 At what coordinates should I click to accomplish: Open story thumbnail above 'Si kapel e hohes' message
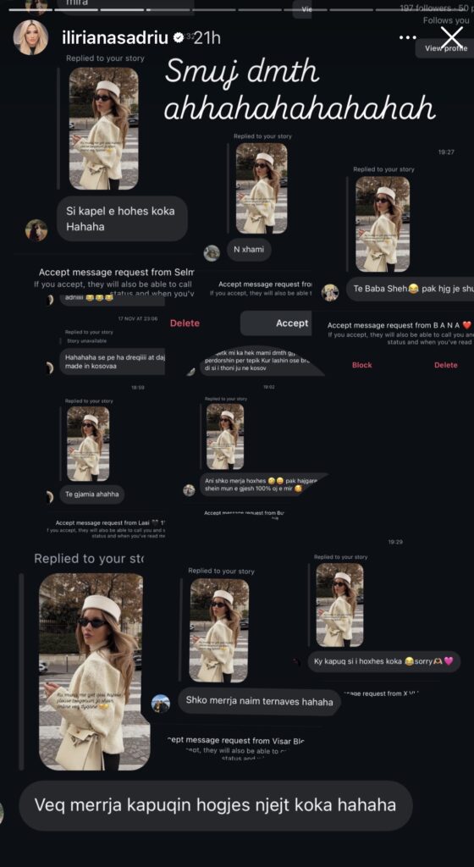pos(104,129)
